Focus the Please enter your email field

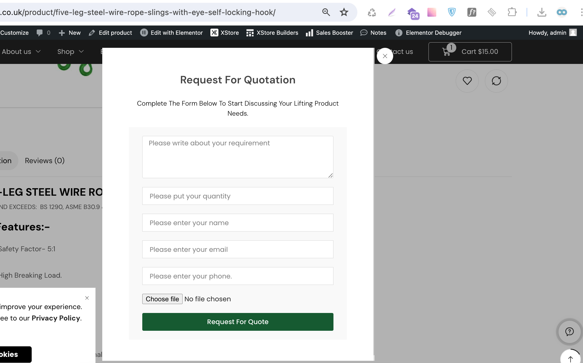click(x=238, y=249)
